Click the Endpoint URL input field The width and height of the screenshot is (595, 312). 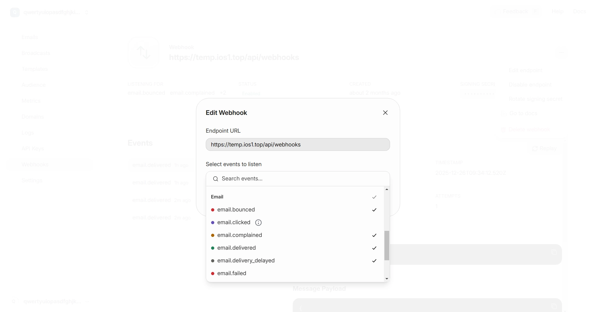(x=297, y=144)
